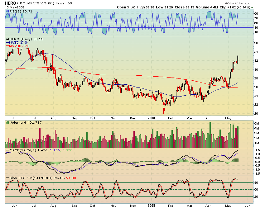Click the Aug label under the price chart
265x208 pixels.
(53, 118)
